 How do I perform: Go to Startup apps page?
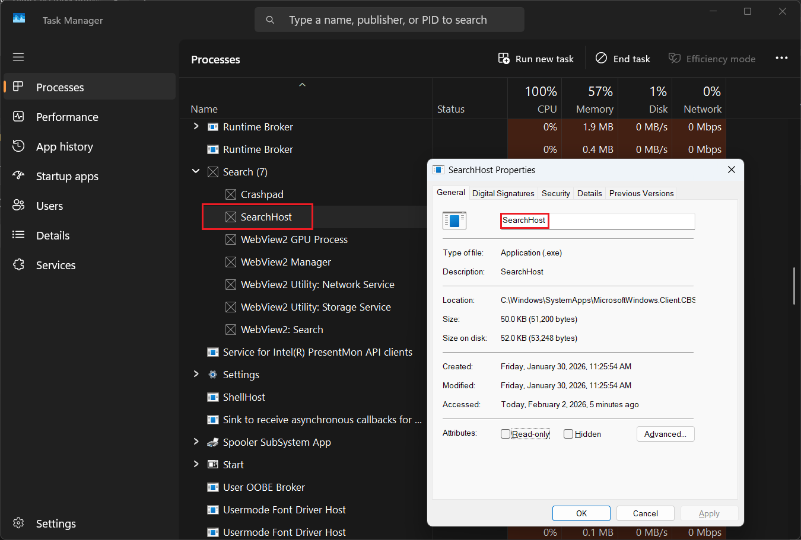66,176
